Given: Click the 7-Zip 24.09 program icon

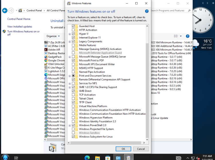Looking at the screenshot, I should click(x=46, y=42).
